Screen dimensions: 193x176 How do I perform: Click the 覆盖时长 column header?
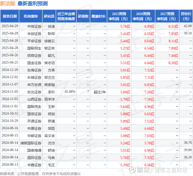(x=99, y=16)
